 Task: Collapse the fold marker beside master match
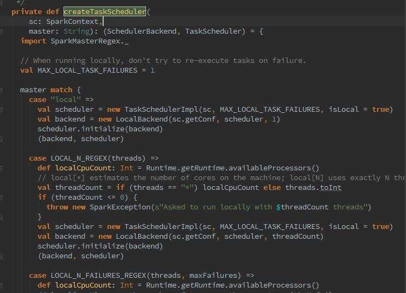click(1, 90)
